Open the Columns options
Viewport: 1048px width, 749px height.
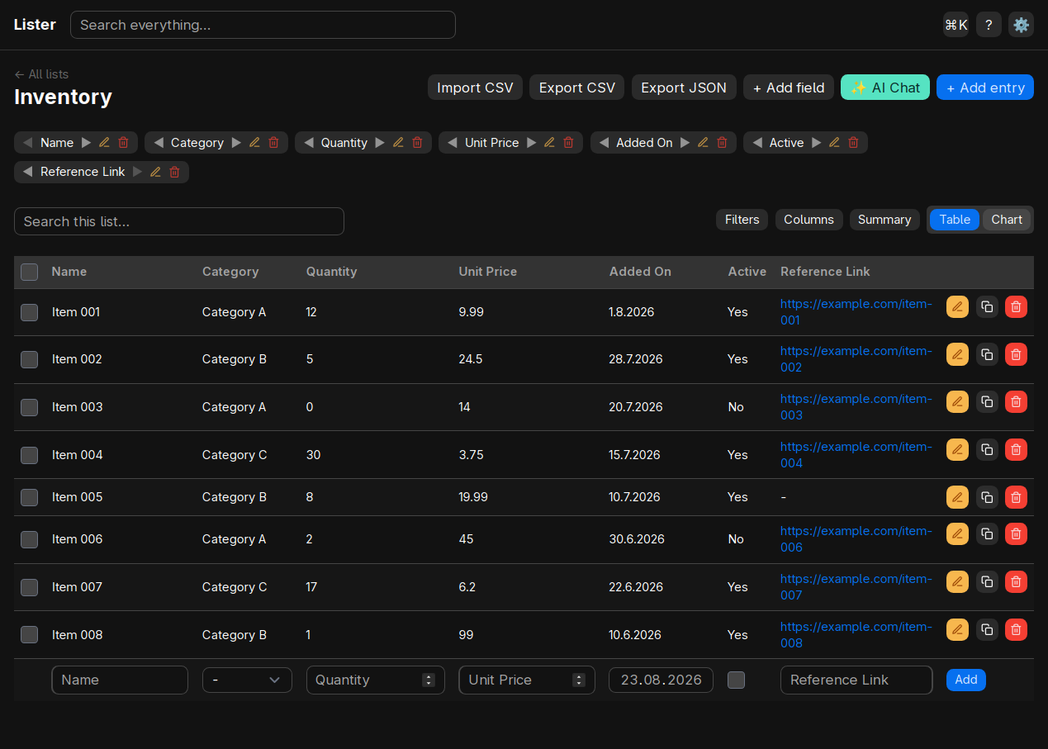point(809,220)
